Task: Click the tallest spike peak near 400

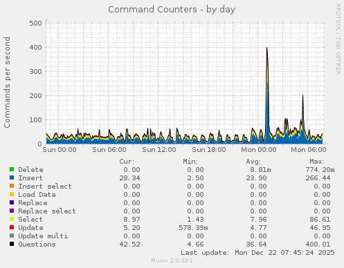Action: pos(267,48)
